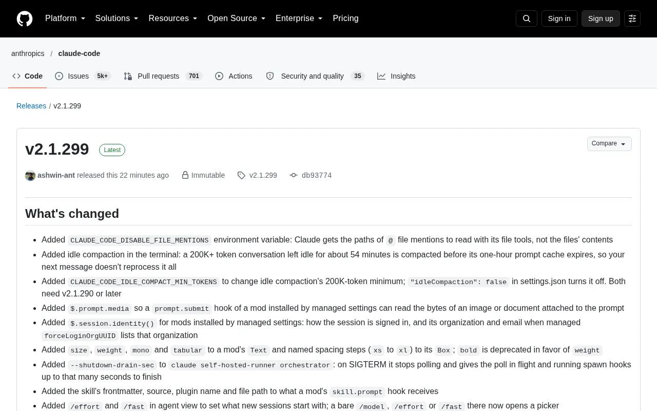
Task: Click the Actions play icon
Action: [219, 76]
